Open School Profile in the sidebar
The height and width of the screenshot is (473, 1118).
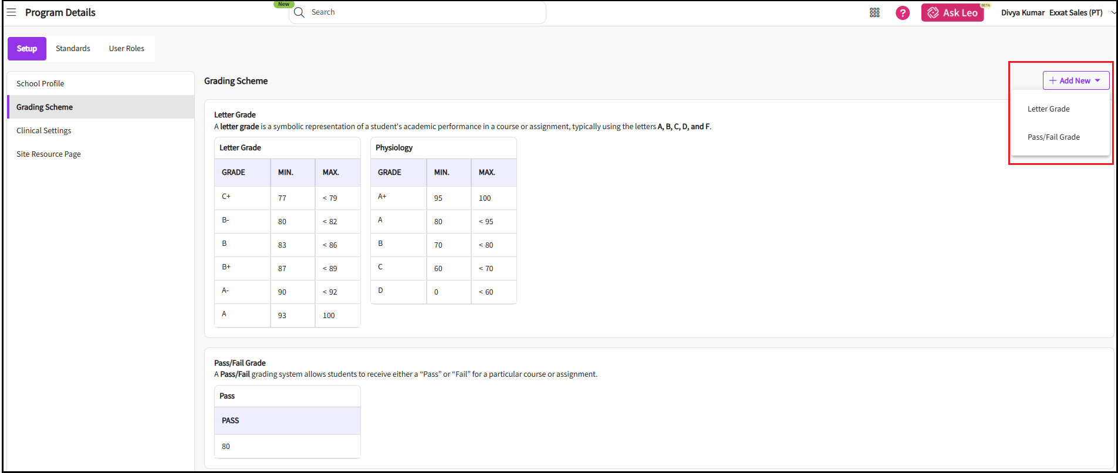(x=40, y=83)
